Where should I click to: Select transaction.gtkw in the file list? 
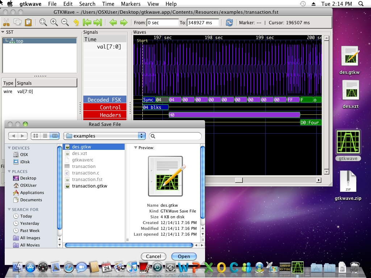click(89, 186)
